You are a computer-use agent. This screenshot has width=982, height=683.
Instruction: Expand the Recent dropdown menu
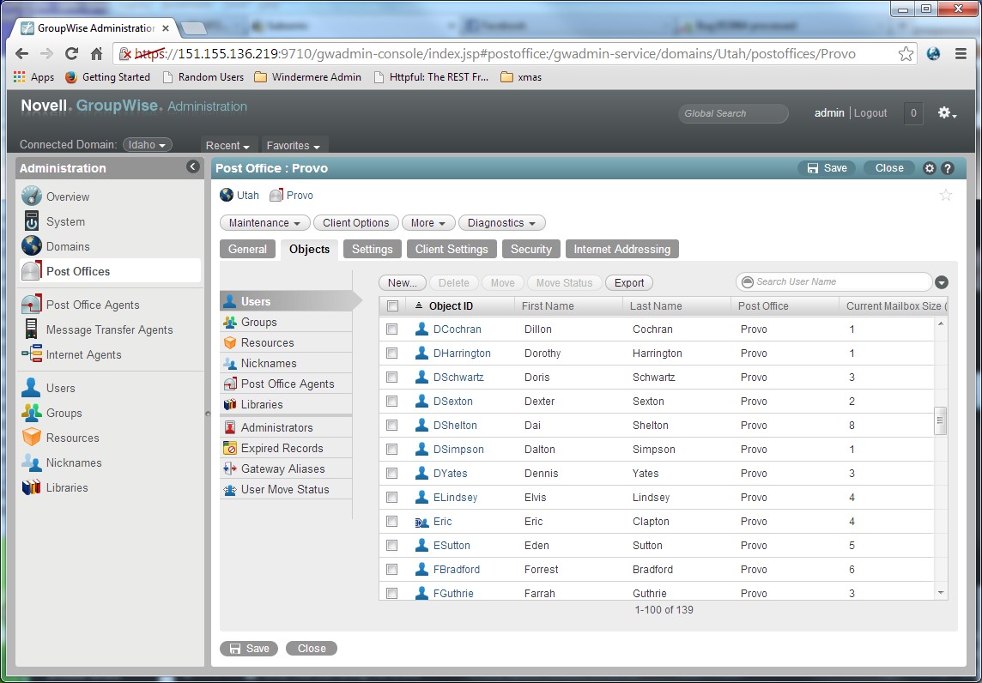click(228, 145)
